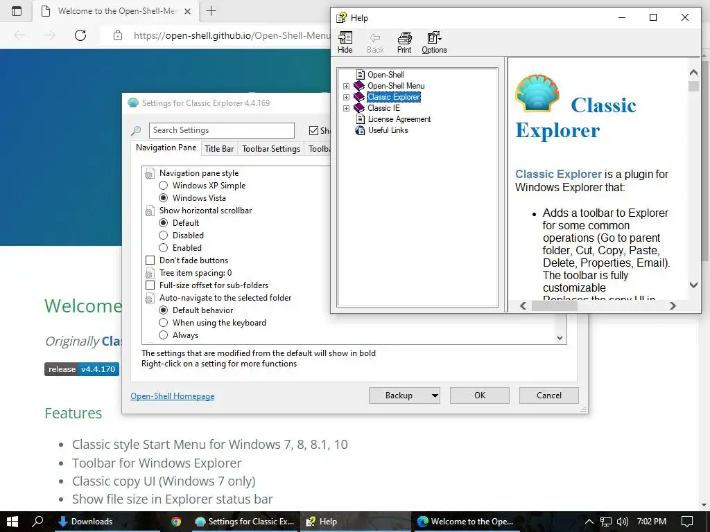Click OK in Classic Explorer settings
Image resolution: width=710 pixels, height=532 pixels.
(x=480, y=396)
